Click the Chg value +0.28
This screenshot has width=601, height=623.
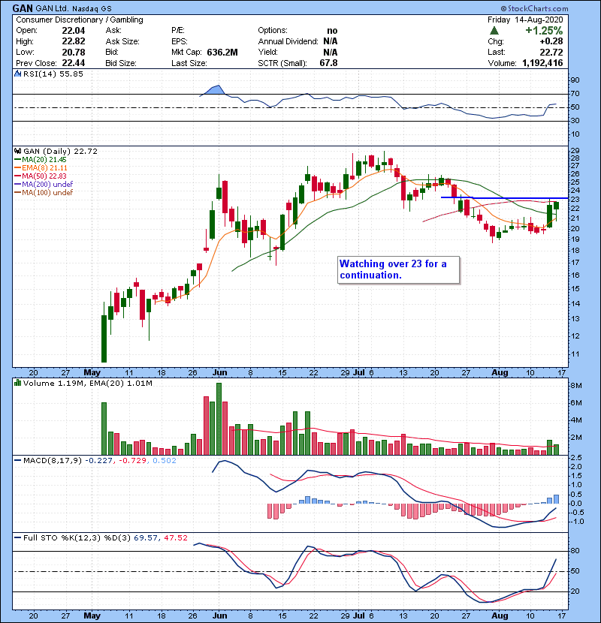551,41
